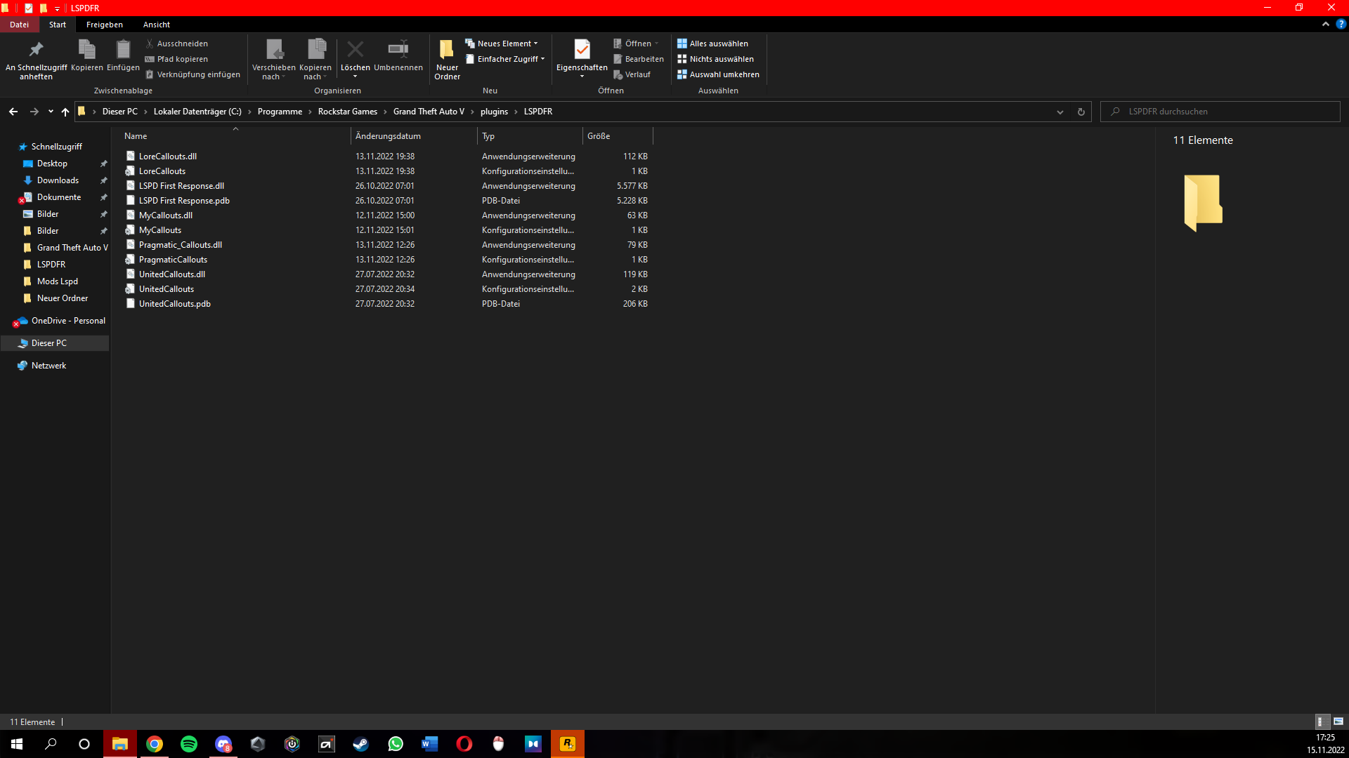
Task: Click An Schnellzugriff anheften pin icon
Action: (36, 50)
